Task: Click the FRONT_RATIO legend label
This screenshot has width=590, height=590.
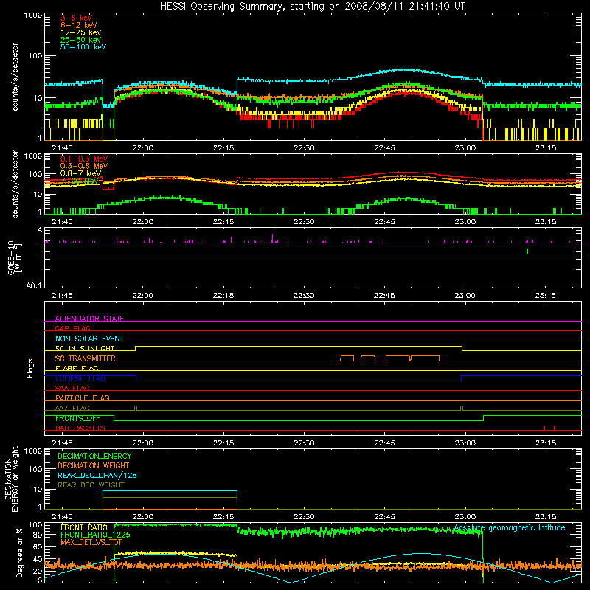Action: point(84,527)
